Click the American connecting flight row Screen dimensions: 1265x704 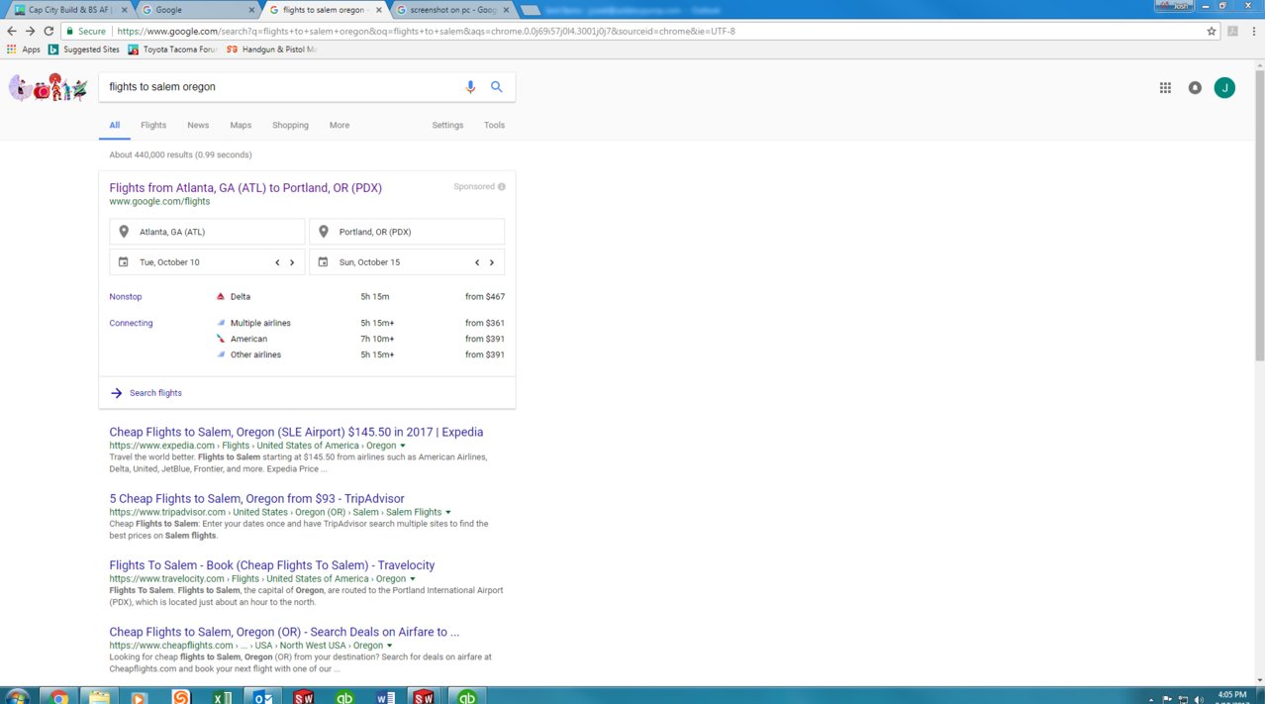[360, 339]
